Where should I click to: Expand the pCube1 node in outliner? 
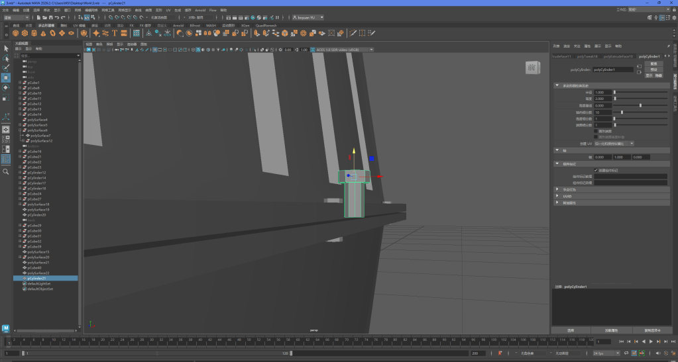point(21,83)
